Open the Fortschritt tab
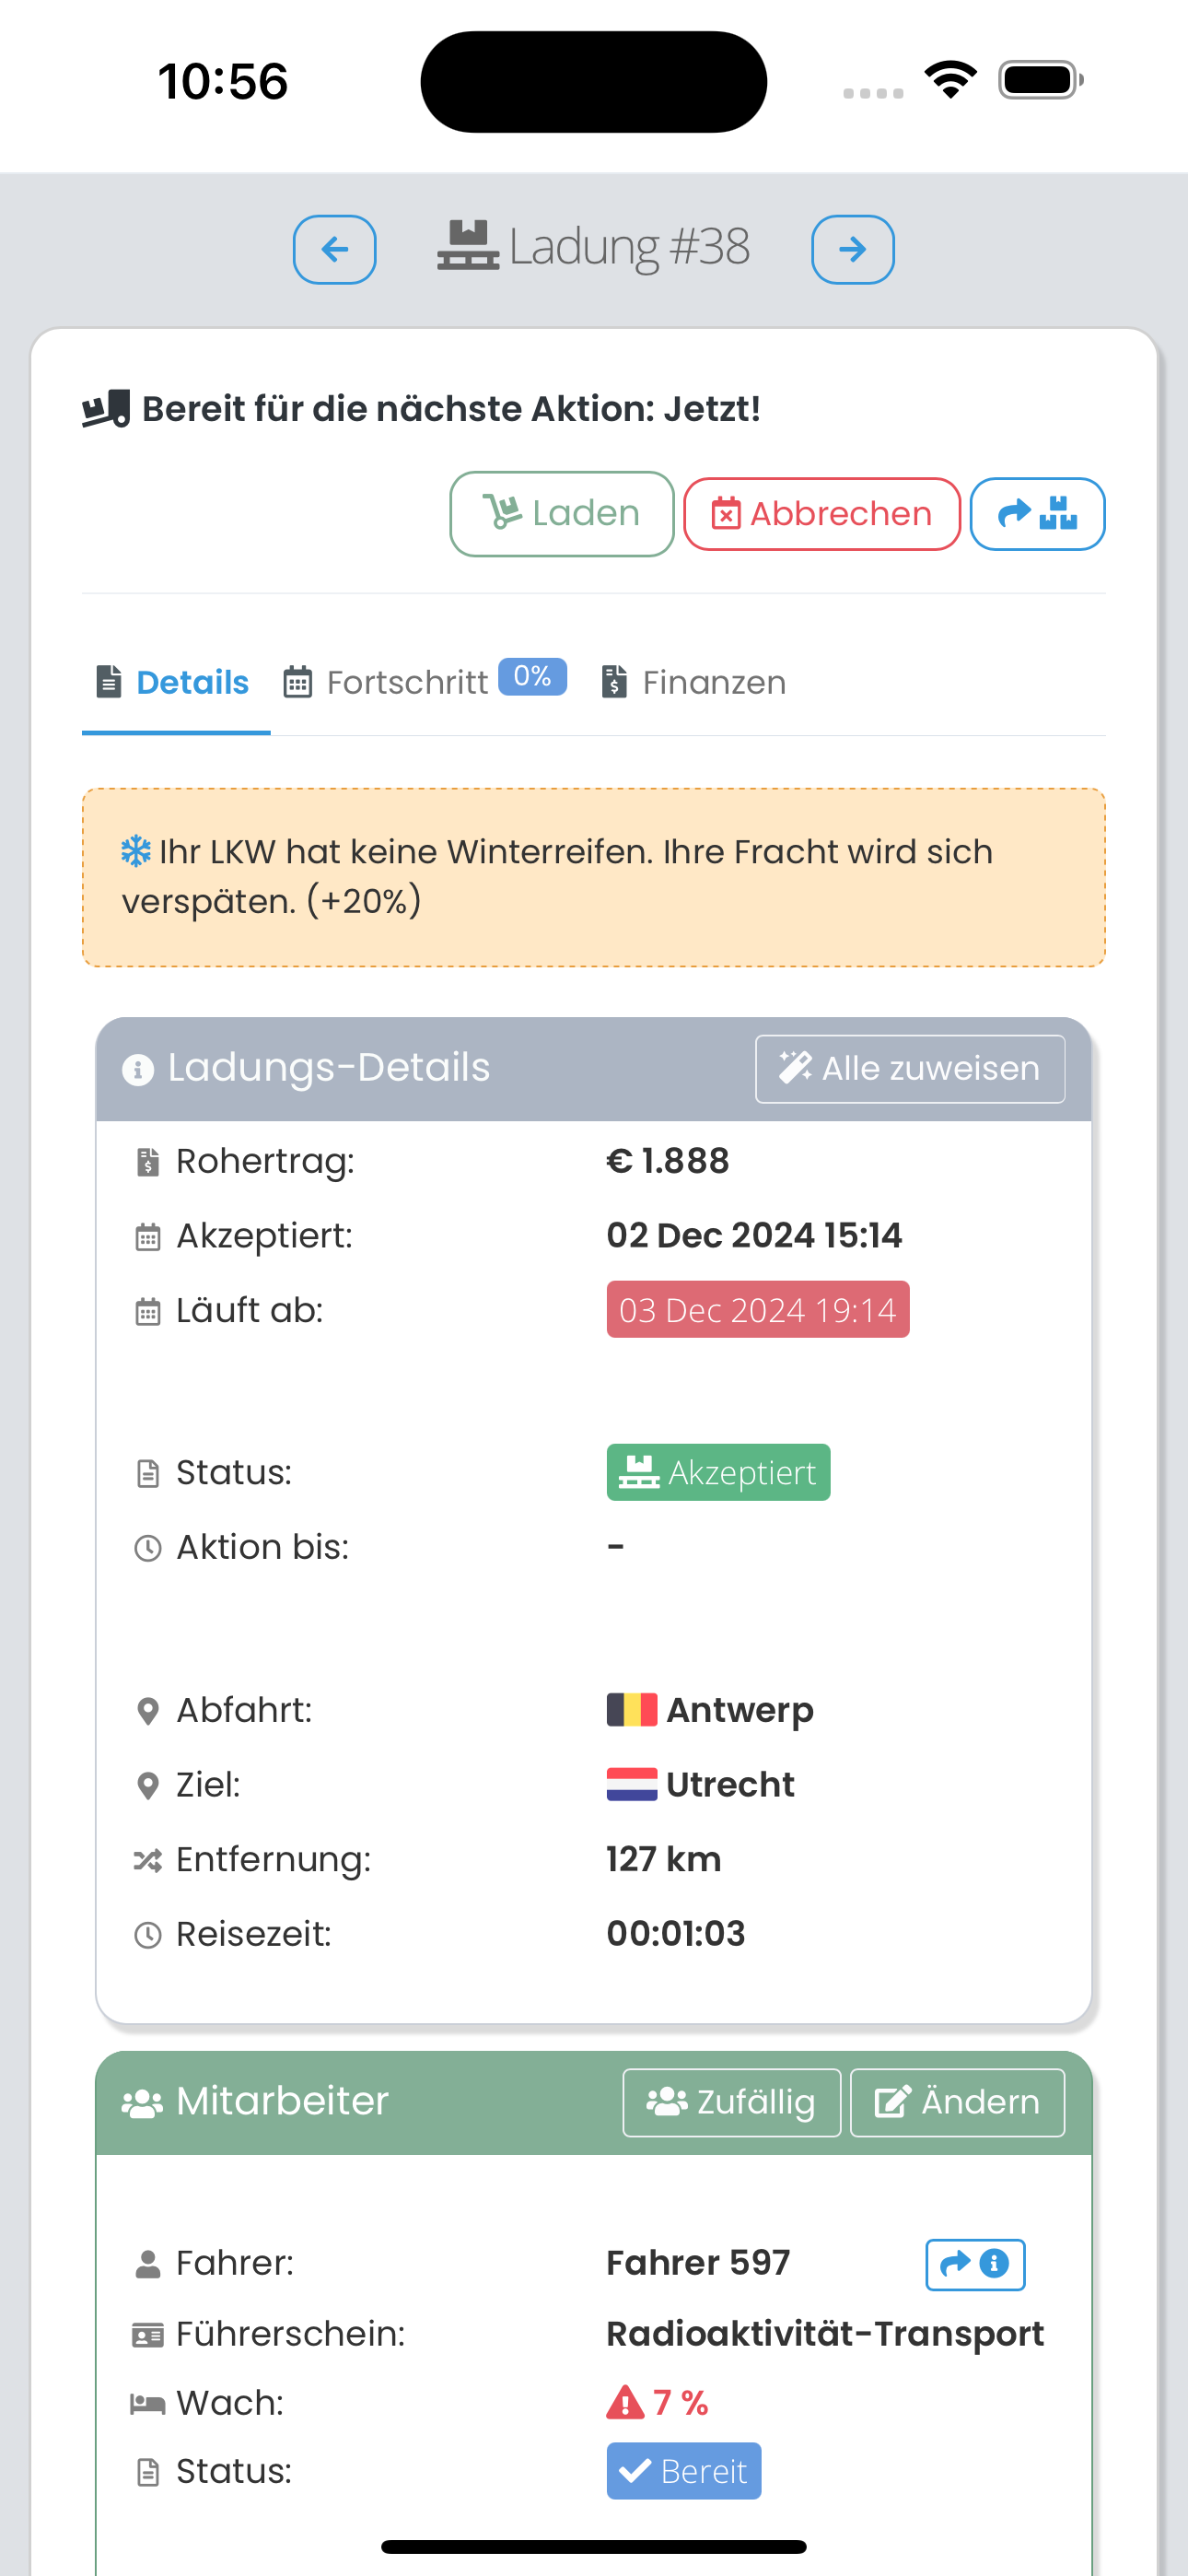Viewport: 1188px width, 2576px height. pos(406,683)
